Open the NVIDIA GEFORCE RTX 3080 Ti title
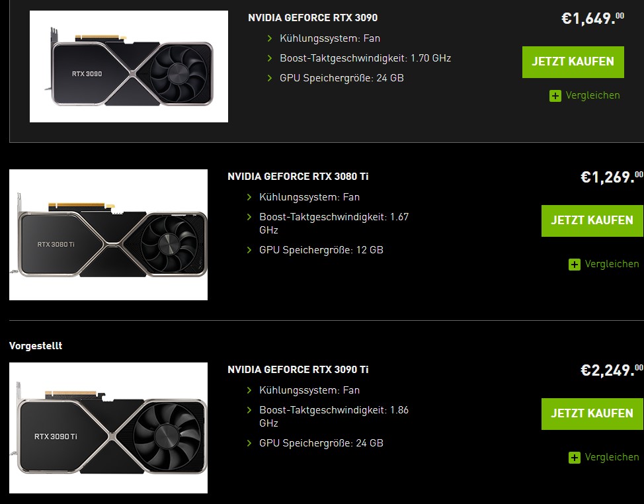 [298, 176]
